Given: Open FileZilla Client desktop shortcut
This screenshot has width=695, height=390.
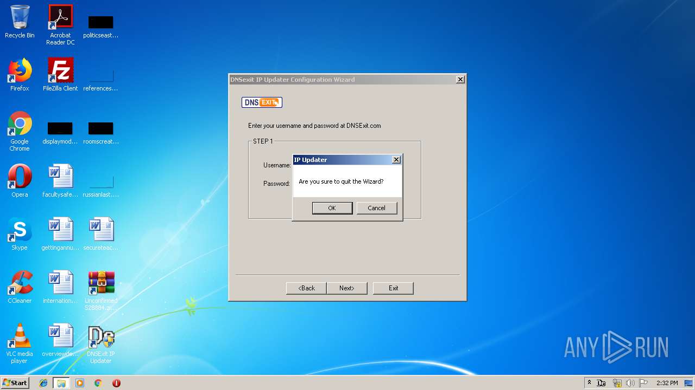Looking at the screenshot, I should point(60,75).
